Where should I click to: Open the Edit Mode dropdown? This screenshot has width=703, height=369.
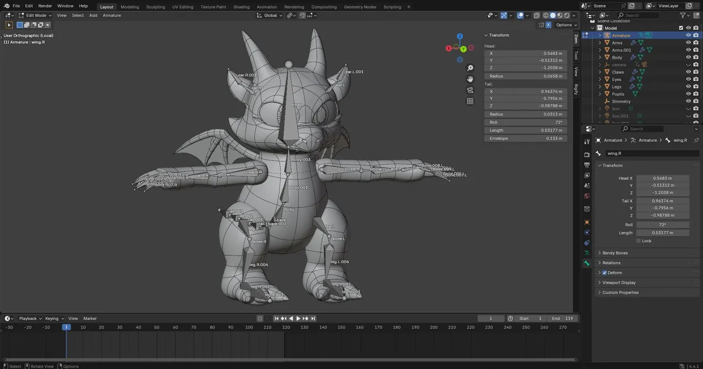click(x=35, y=15)
